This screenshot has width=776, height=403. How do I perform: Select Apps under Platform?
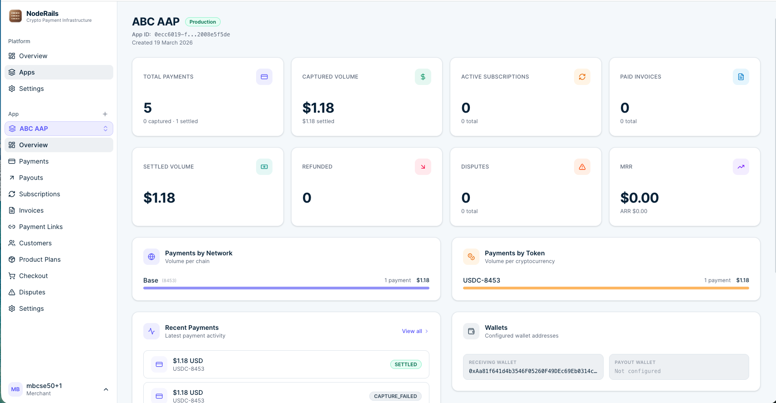(x=27, y=72)
